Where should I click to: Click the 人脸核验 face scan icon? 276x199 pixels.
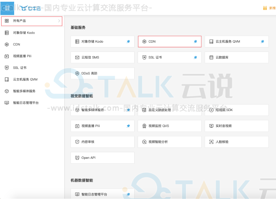click(x=211, y=142)
